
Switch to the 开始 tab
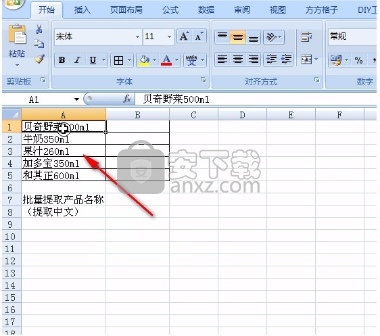[47, 10]
